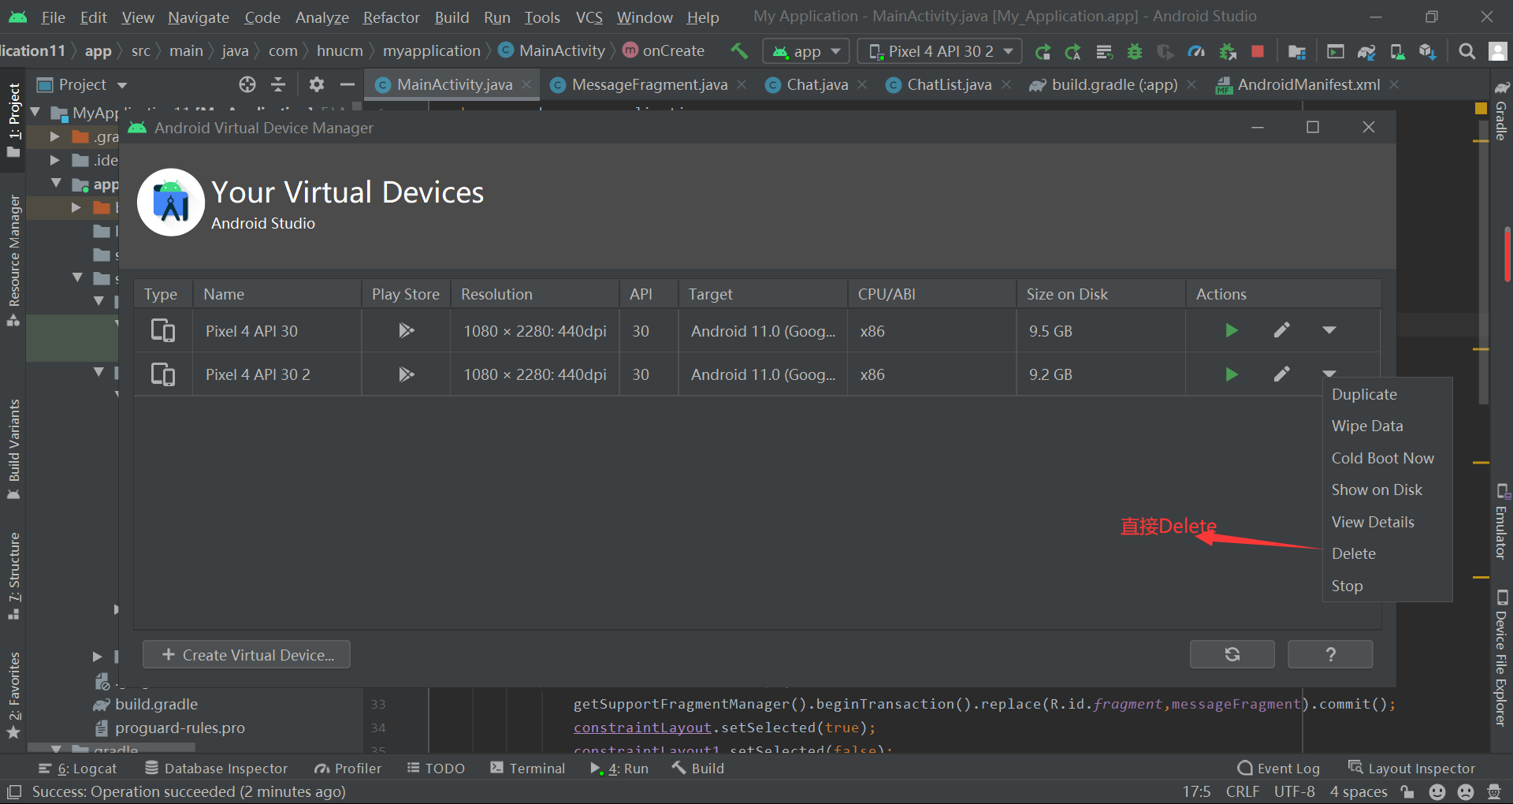Open the Pixel 4 API 30 2 device dropdown
This screenshot has height=804, width=1513.
pyautogui.click(x=939, y=52)
